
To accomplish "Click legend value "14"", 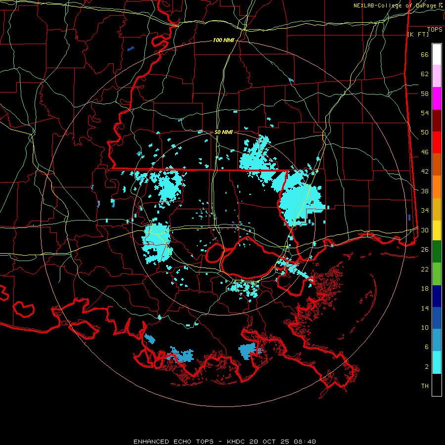I will (425, 309).
